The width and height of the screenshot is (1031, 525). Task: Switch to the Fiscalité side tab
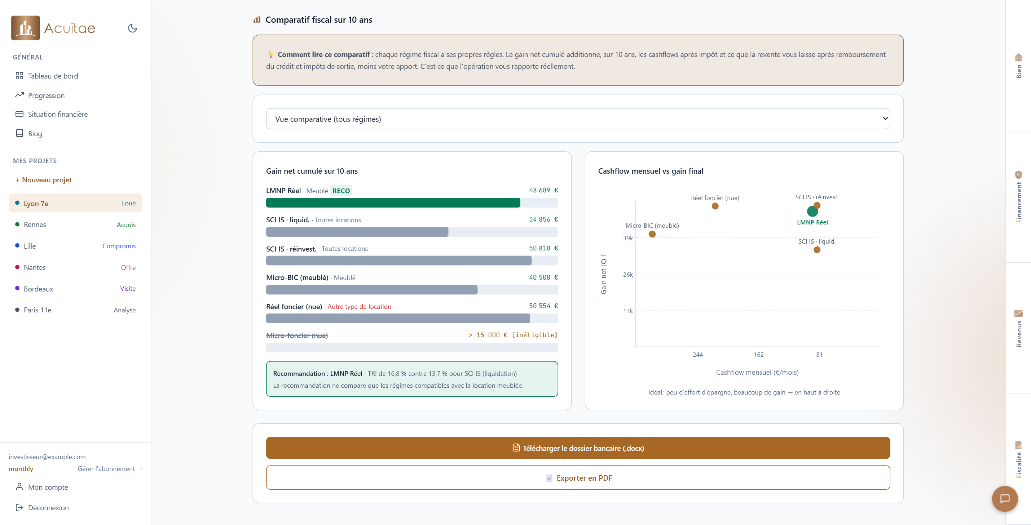[1019, 459]
